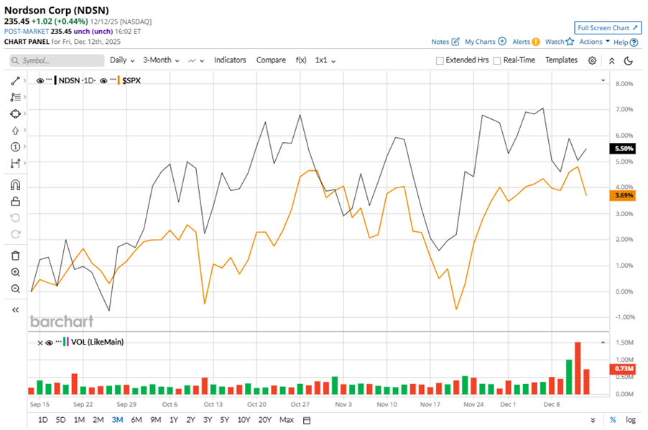Viewport: 648px width, 430px height.
Task: Select the 1Y time range
Action: click(174, 420)
